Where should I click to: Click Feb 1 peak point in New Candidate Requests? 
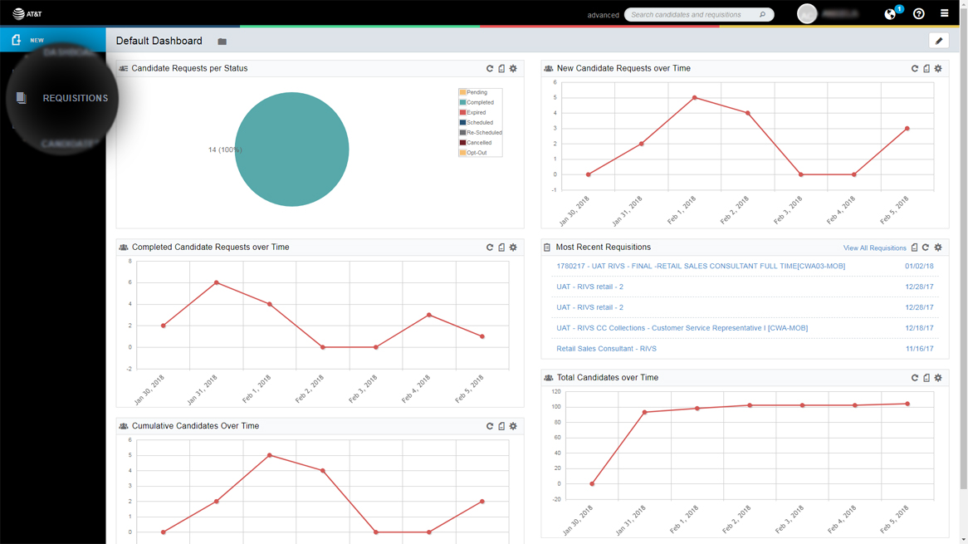click(695, 97)
